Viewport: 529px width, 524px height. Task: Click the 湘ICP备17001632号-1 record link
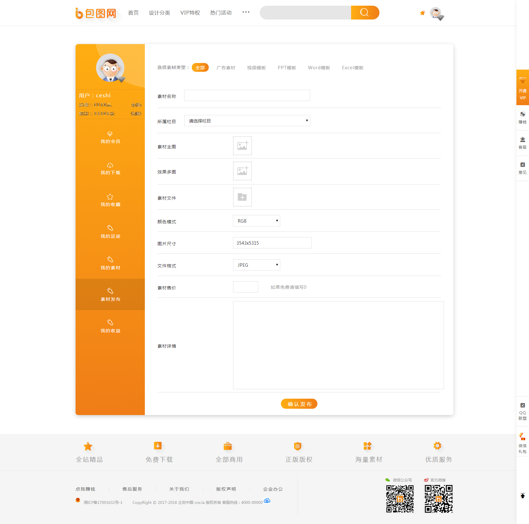(103, 502)
